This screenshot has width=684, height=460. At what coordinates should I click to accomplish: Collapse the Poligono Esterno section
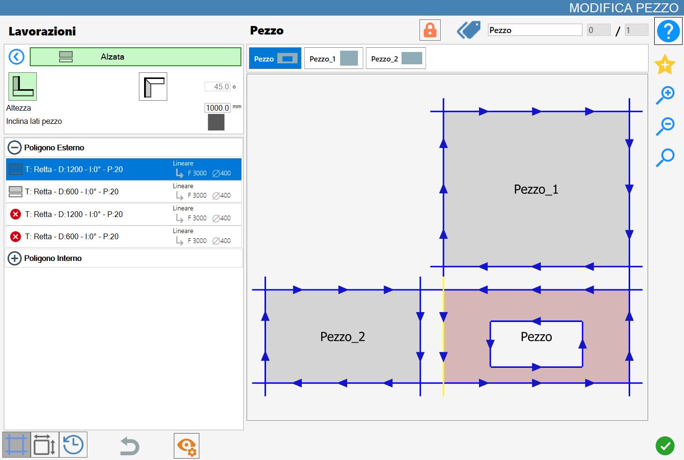pyautogui.click(x=15, y=148)
